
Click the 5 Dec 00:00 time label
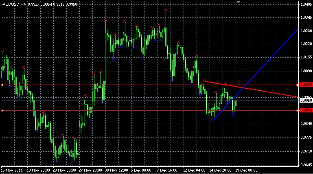141,170
